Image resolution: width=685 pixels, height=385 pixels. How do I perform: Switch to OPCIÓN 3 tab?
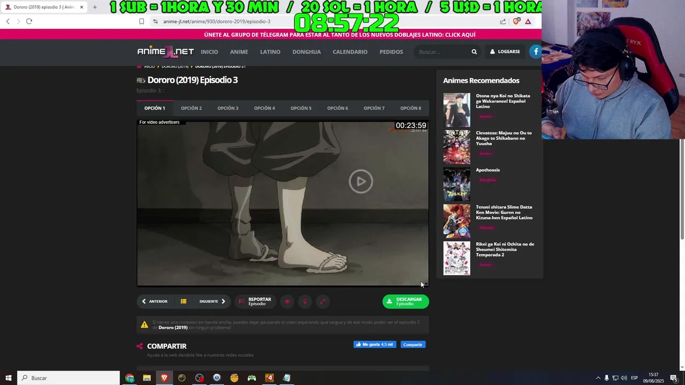point(228,108)
